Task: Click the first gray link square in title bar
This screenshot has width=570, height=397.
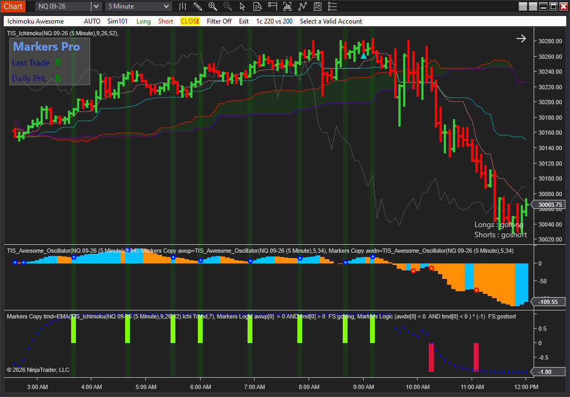Action: coord(523,6)
